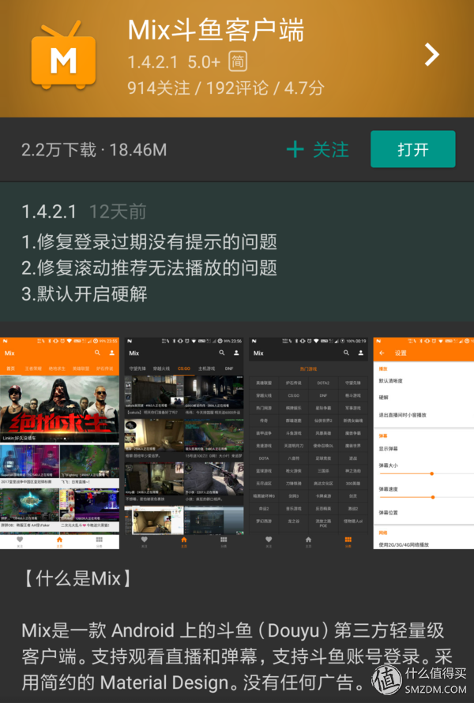Tap the 4.7分 rating score

[304, 88]
